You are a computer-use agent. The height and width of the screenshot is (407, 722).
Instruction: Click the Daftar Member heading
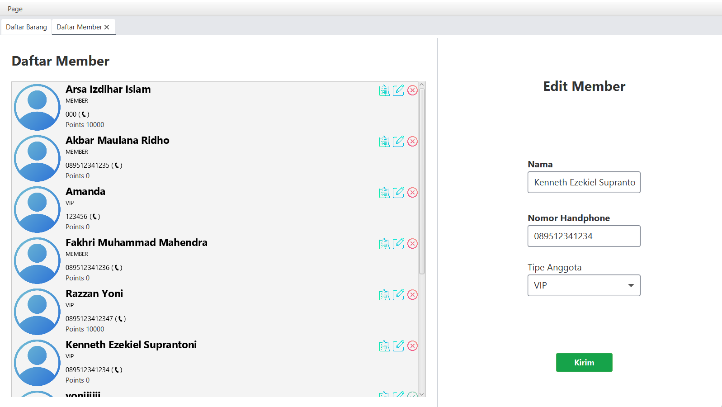coord(61,61)
